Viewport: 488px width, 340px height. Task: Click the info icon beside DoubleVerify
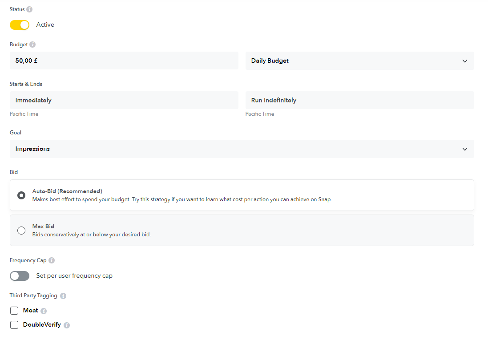pyautogui.click(x=67, y=325)
